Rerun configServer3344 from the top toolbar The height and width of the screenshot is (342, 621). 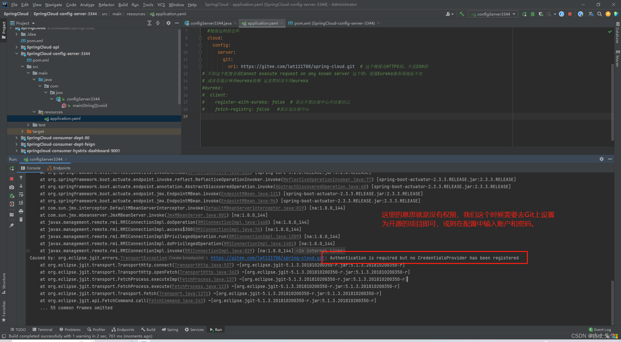coord(524,14)
